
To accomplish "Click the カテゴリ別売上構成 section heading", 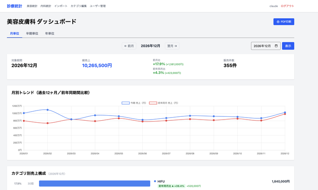I will tap(29, 173).
